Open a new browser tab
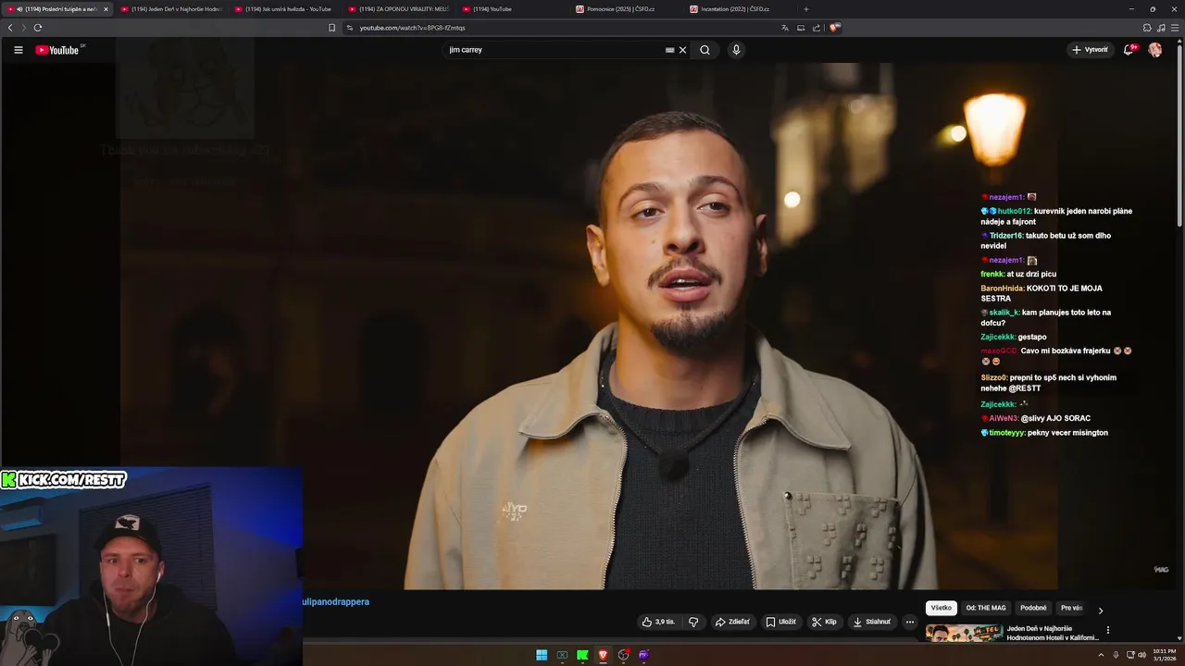Screen dimensions: 1185x666 805,9
